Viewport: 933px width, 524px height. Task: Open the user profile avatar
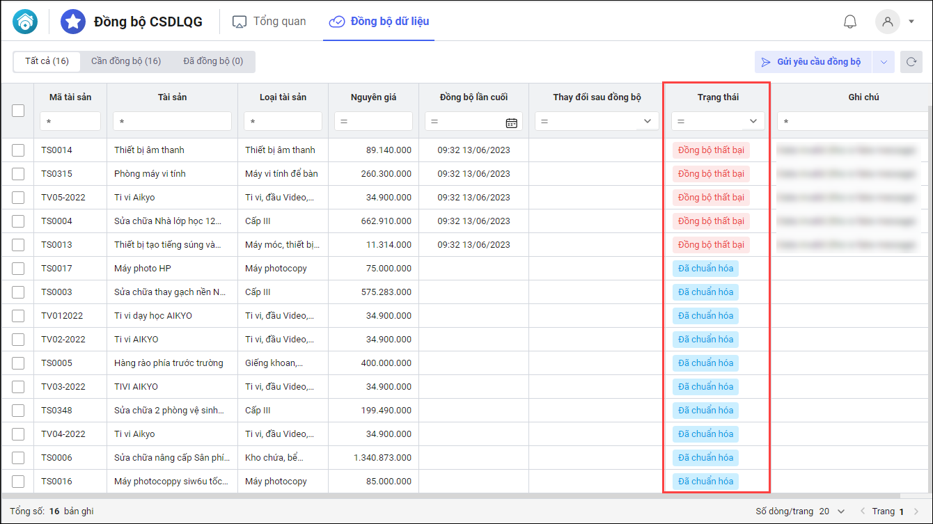pos(887,22)
